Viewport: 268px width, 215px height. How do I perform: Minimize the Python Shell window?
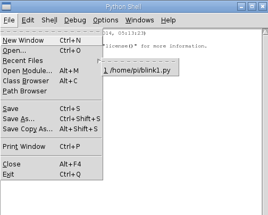(241, 7)
